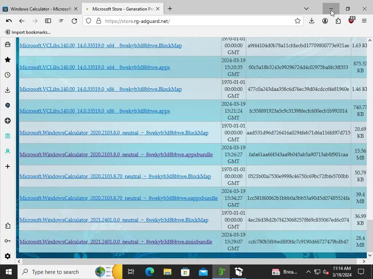The image size is (373, 279).
Task: Open the key icon in the sidebar
Action: pyautogui.click(x=8, y=241)
